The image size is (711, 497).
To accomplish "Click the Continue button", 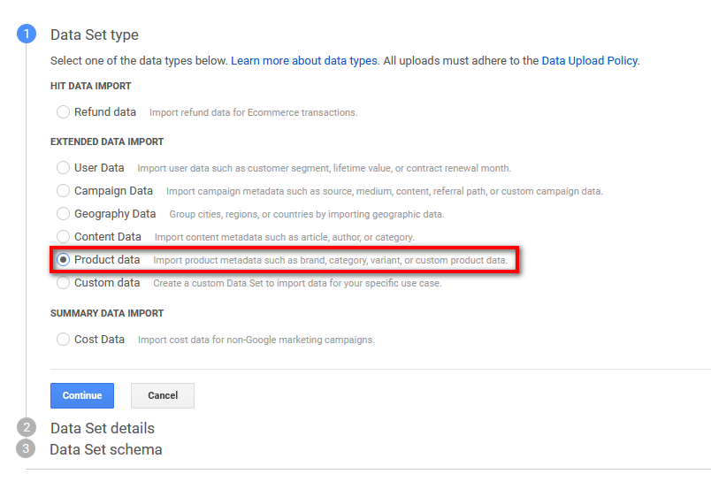I will pos(82,395).
